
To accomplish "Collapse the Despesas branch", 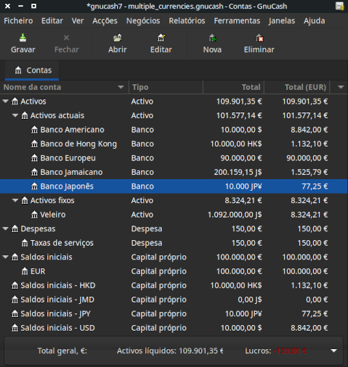I will click(x=5, y=228).
